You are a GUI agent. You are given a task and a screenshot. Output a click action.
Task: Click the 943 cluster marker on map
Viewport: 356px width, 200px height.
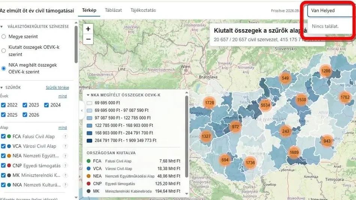(x=327, y=141)
